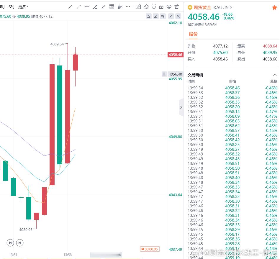Click the shrink/collapse chart arrows icon
Image resolution: width=280 pixels, height=259 pixels.
(171, 17)
